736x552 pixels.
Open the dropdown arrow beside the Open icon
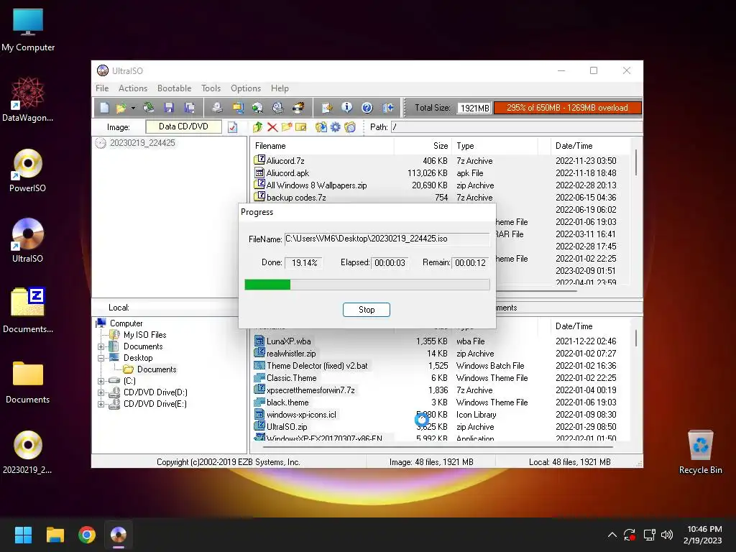[x=133, y=109]
